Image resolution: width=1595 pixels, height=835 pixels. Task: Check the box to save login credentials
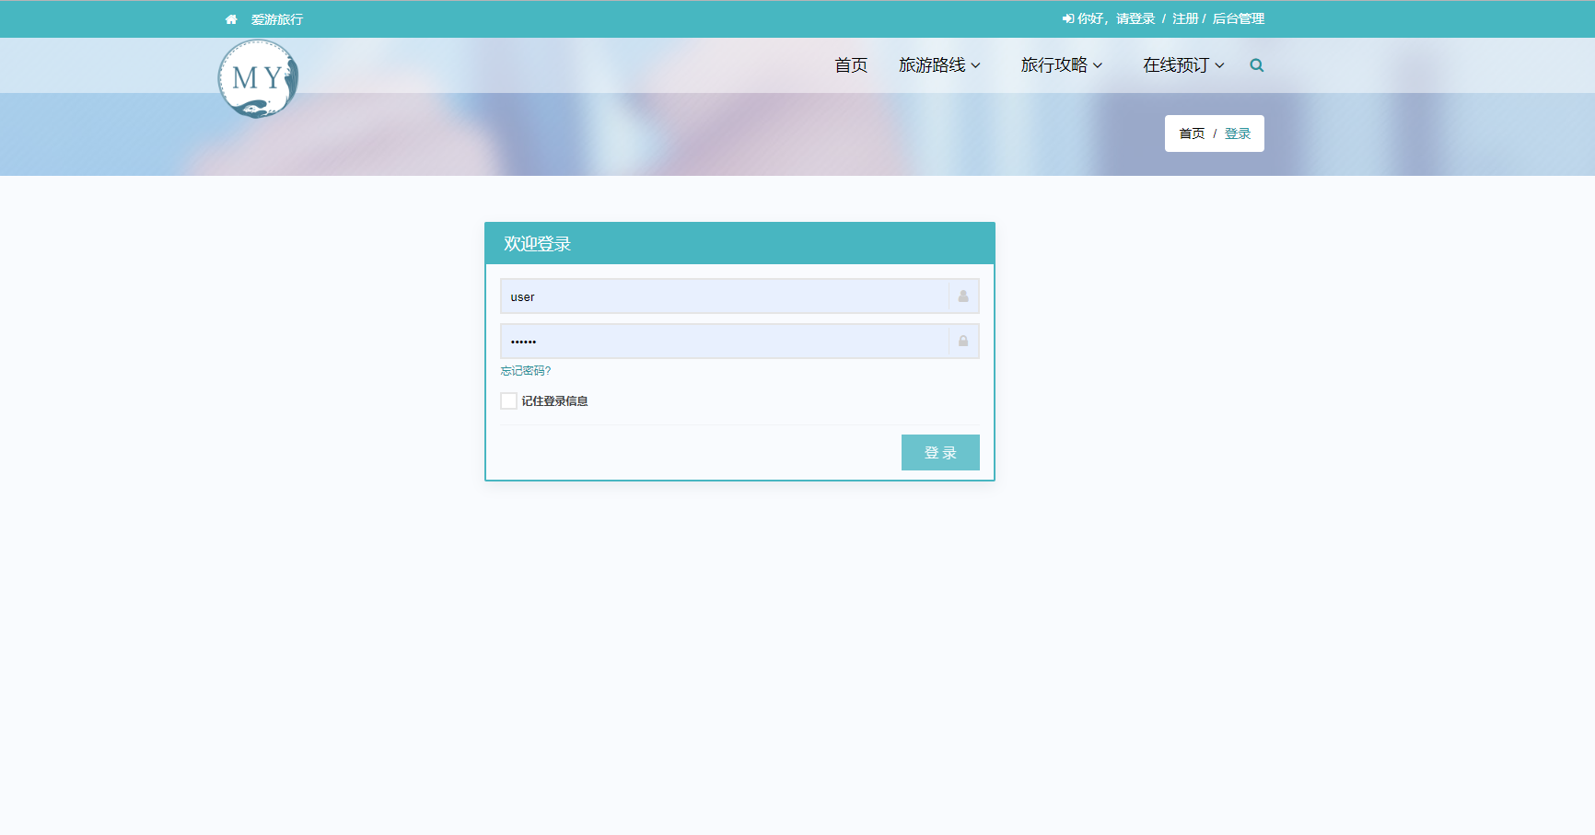point(507,400)
